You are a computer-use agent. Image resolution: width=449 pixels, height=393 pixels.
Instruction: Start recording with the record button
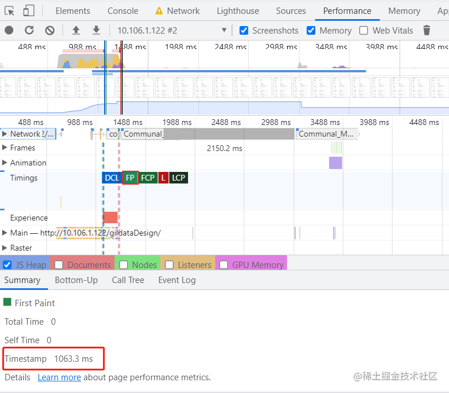click(9, 30)
